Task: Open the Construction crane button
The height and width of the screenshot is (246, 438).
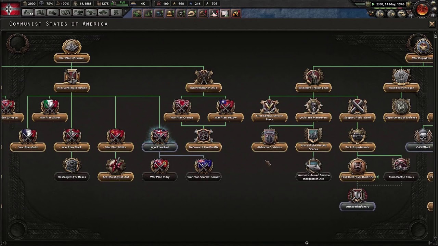Action: tap(78, 13)
